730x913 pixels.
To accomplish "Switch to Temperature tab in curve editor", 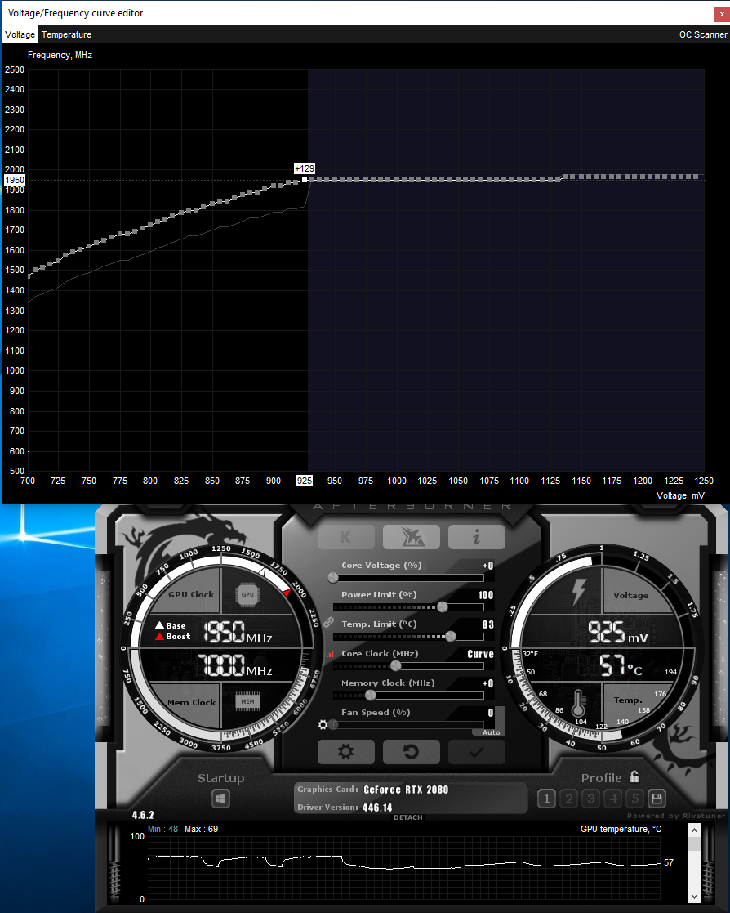I will point(66,34).
